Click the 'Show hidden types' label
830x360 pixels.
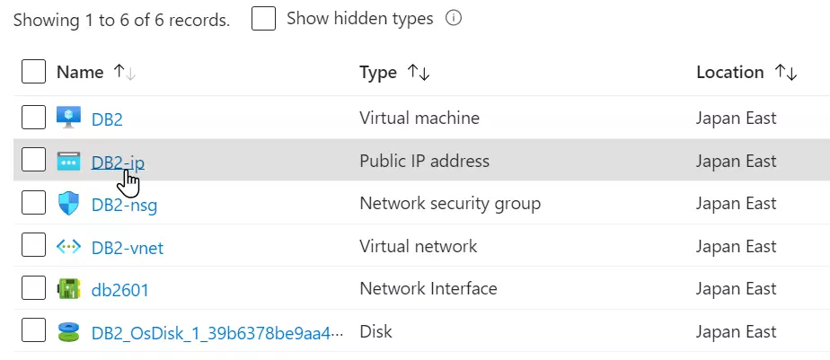click(x=360, y=19)
